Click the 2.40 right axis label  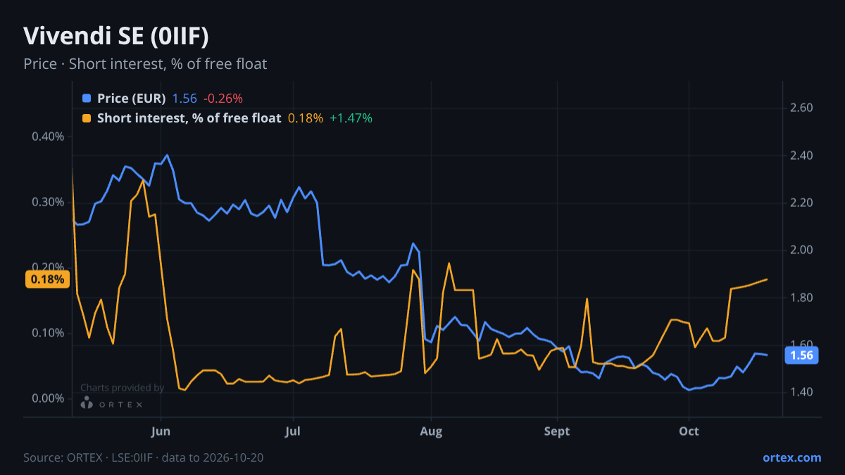pyautogui.click(x=802, y=156)
